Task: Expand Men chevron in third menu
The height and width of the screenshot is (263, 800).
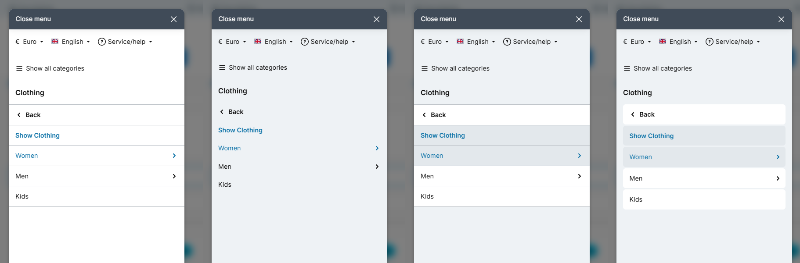Action: pos(580,176)
